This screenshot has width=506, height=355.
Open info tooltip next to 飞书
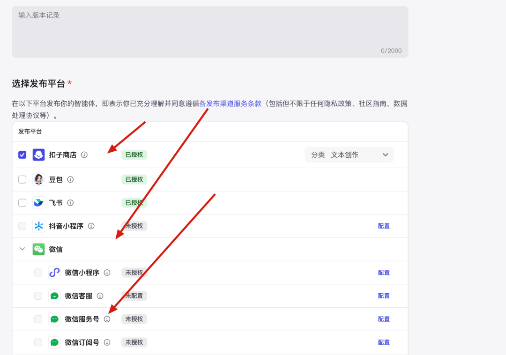(70, 202)
